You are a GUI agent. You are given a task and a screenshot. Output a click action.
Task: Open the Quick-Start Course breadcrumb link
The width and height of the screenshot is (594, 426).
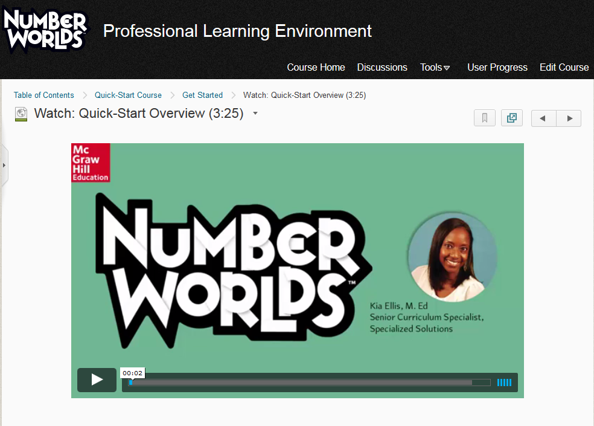pyautogui.click(x=128, y=95)
